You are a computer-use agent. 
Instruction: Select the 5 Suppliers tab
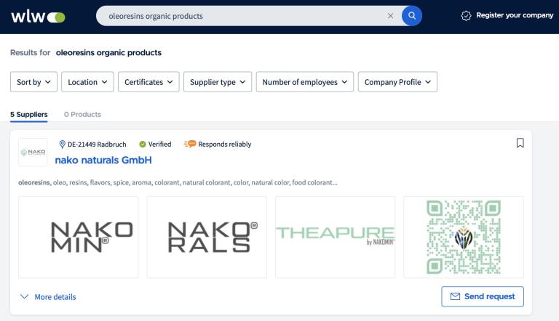pyautogui.click(x=29, y=114)
